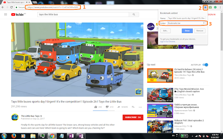Image resolution: width=223 pixels, height=139 pixels.
Task: Open the three-dot more actions menu
Action: 140,107
